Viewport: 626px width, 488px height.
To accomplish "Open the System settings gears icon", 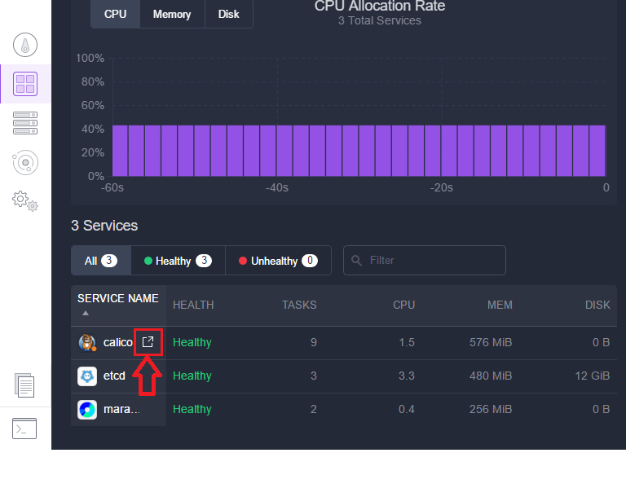I will click(x=25, y=200).
